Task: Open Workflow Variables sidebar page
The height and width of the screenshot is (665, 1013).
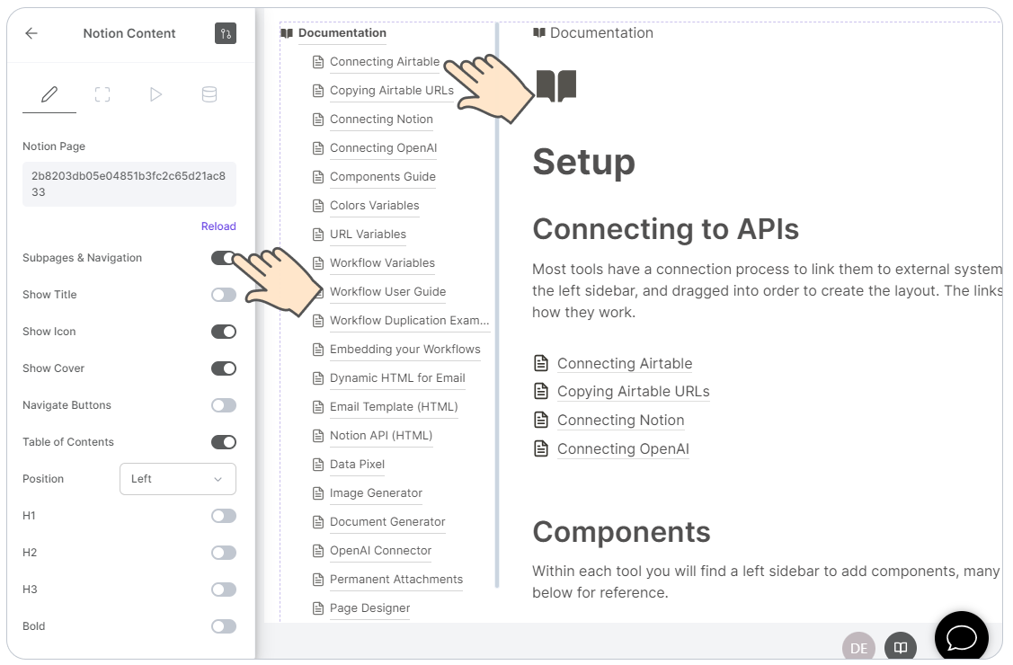Action: 382,262
